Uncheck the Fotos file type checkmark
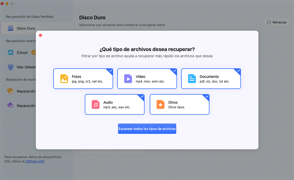This screenshot has width=294, height=180. [x=111, y=71]
